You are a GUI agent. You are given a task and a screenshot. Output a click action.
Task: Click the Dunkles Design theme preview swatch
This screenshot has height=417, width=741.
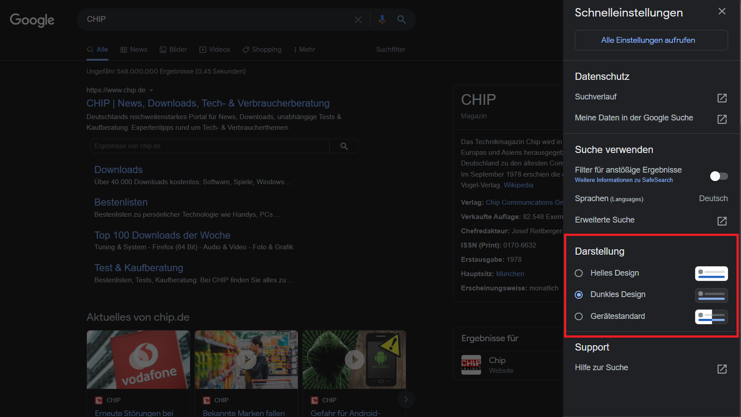coord(711,295)
